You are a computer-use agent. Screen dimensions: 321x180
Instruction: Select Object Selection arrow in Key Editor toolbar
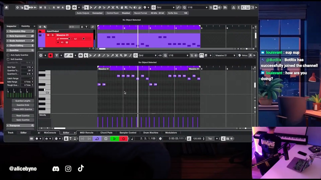(x=86, y=55)
